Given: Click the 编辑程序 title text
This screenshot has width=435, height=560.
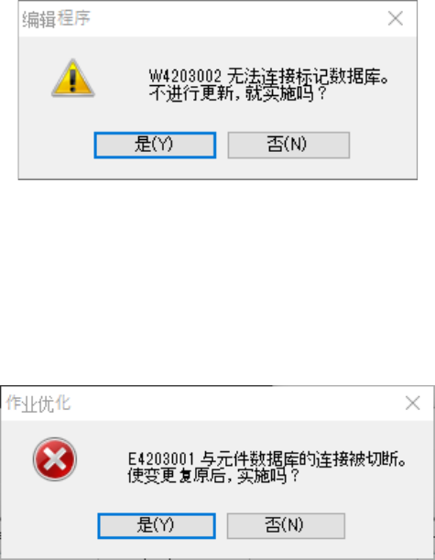Looking at the screenshot, I should click(56, 18).
